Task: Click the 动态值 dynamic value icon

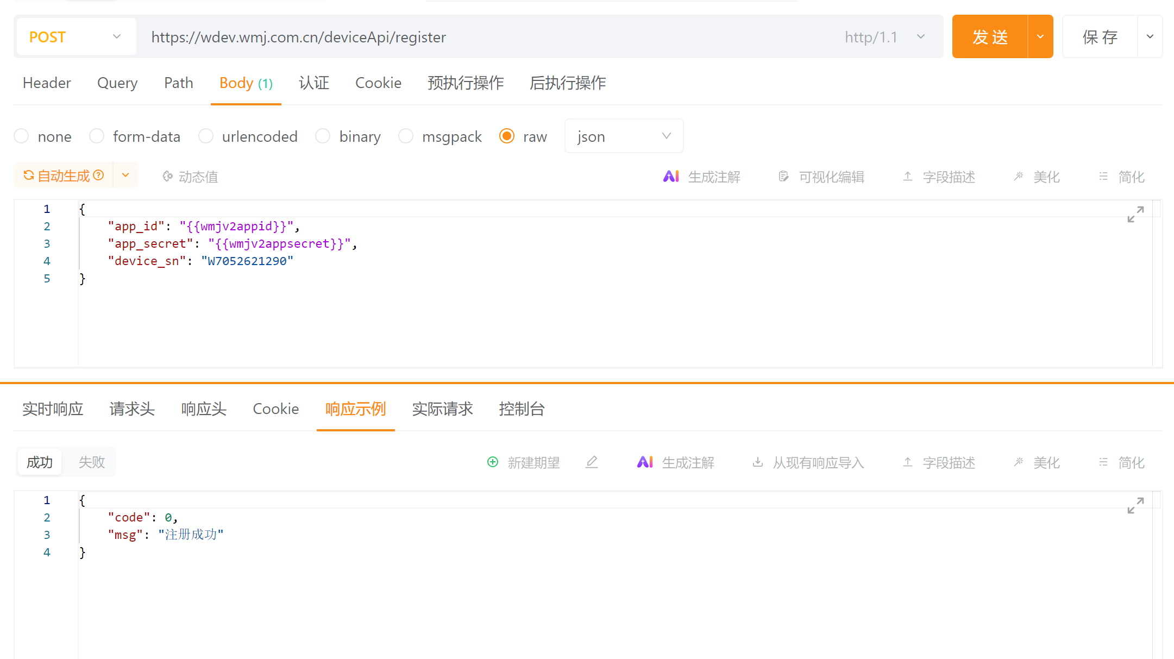Action: point(168,177)
